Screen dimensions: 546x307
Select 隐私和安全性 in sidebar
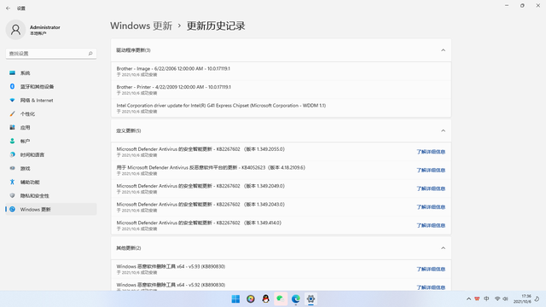[x=51, y=195]
